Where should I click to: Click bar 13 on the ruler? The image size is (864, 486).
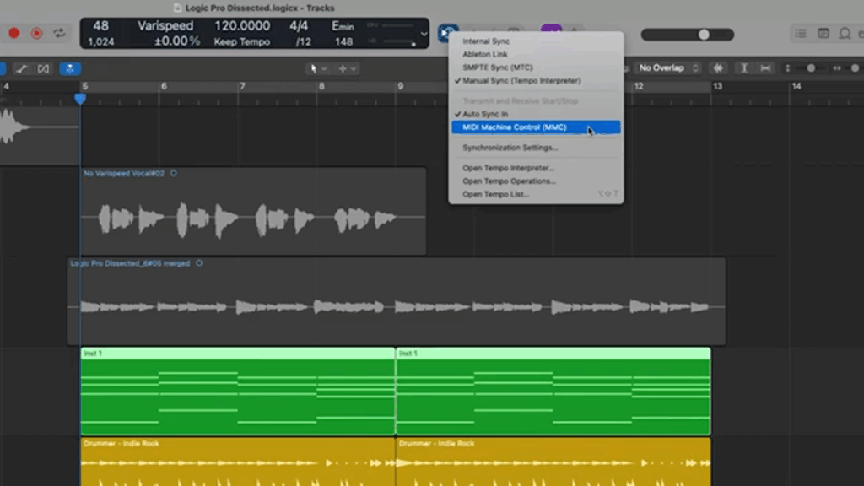point(717,87)
